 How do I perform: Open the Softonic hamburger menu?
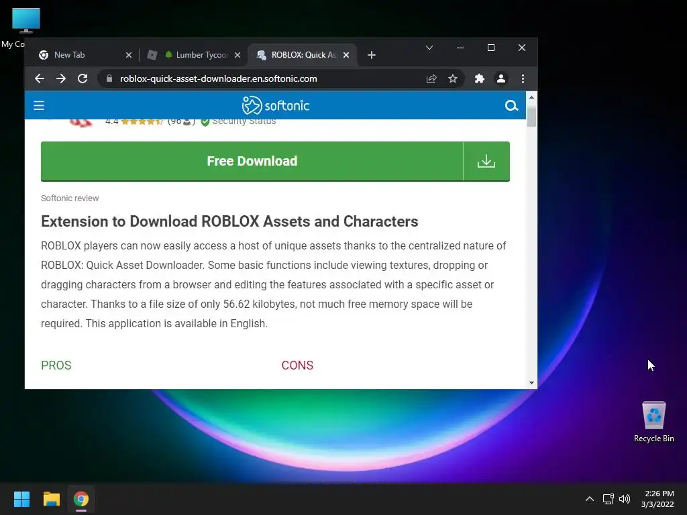pyautogui.click(x=39, y=105)
